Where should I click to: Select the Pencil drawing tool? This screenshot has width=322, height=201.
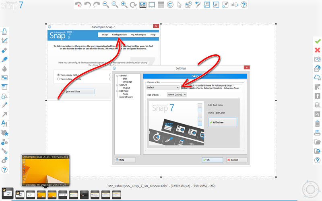click(x=4, y=105)
